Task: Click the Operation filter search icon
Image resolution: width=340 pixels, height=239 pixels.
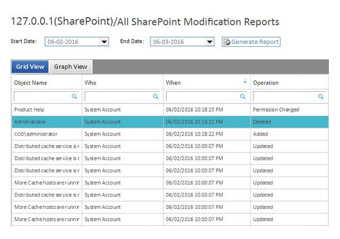Action: pos(321,97)
